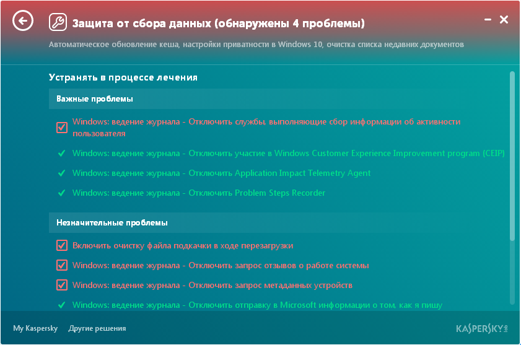Uncheck disabling device metadata requests
Viewport: 521px width, 345px height.
62,285
